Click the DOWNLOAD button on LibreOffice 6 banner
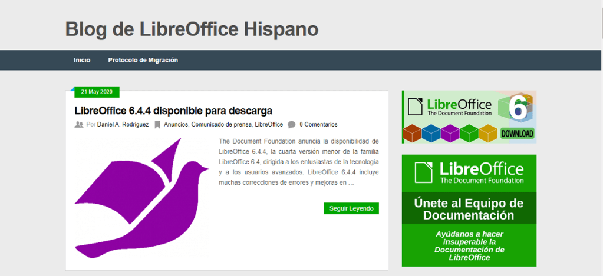 tap(518, 134)
